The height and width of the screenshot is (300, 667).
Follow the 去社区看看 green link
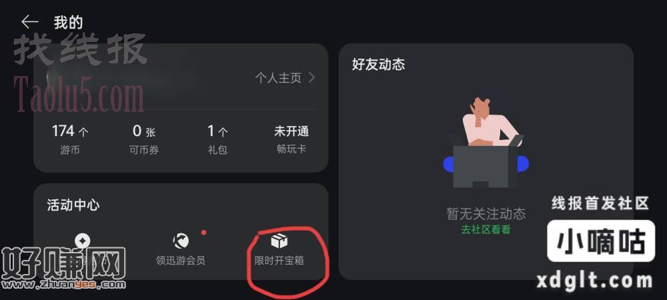coord(486,230)
